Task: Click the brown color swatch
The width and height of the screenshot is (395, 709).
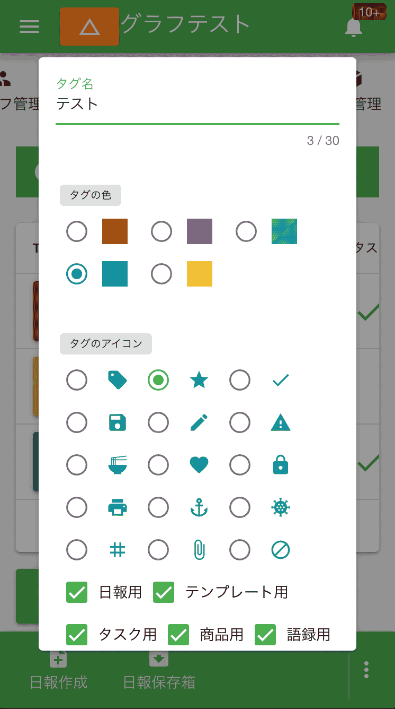Action: point(114,231)
